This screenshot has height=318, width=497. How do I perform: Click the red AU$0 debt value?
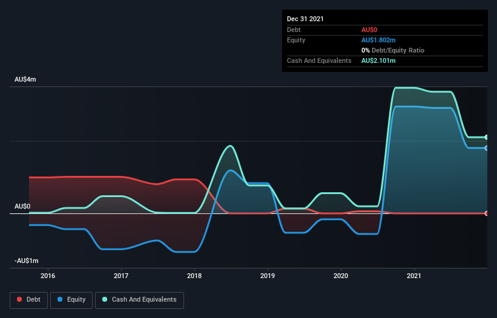tap(369, 30)
